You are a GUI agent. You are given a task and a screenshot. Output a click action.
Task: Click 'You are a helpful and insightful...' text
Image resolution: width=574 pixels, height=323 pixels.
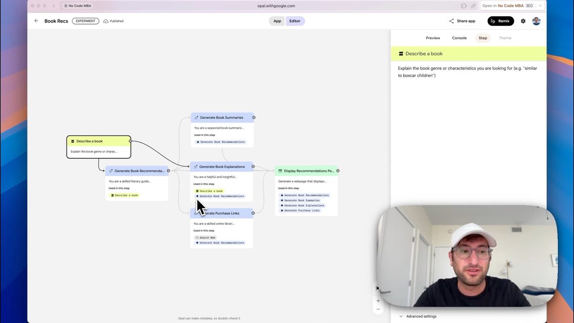tap(215, 177)
